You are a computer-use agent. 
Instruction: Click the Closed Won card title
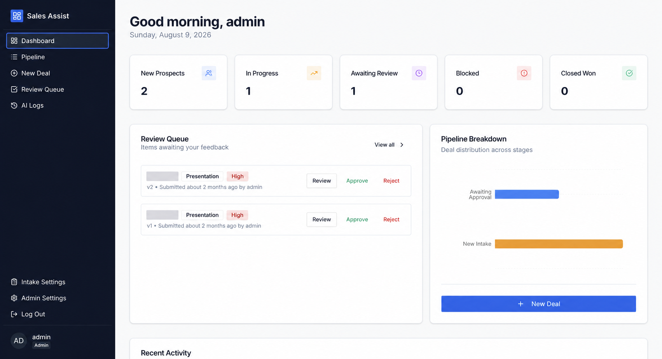coord(578,73)
